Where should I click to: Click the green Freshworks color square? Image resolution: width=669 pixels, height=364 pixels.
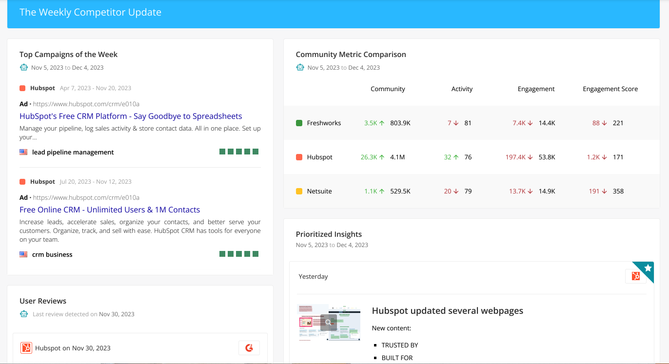pyautogui.click(x=299, y=123)
